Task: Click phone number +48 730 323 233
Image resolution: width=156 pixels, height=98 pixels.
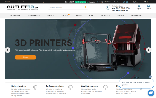Action: pyautogui.click(x=121, y=8)
